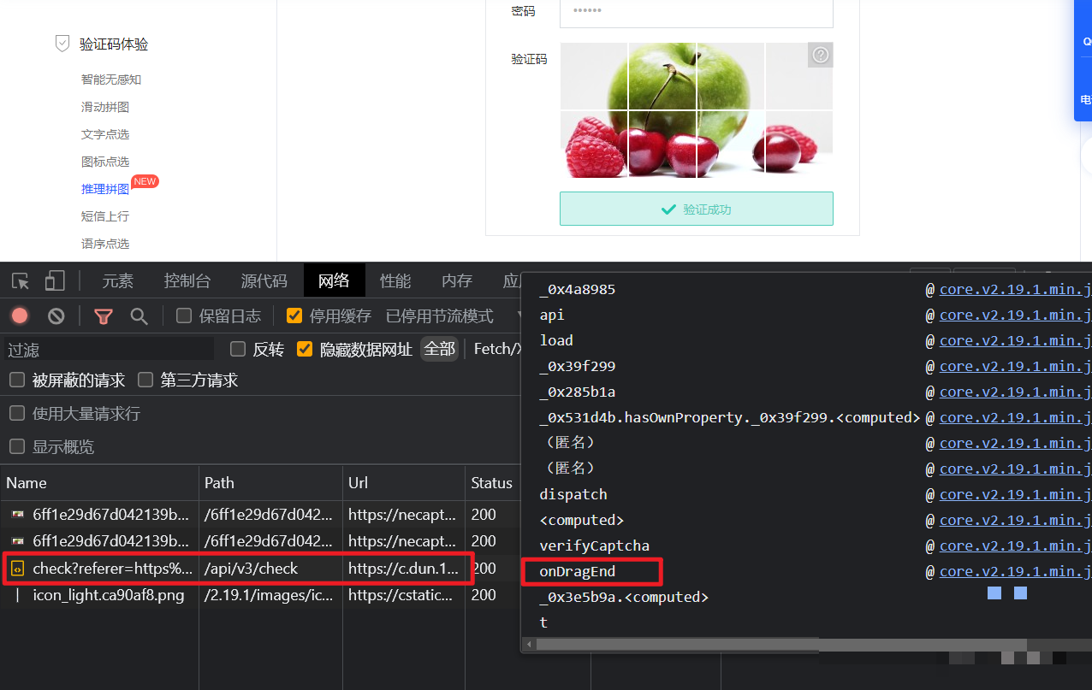Select the check?referer request row
This screenshot has height=690, width=1092.
coord(111,568)
